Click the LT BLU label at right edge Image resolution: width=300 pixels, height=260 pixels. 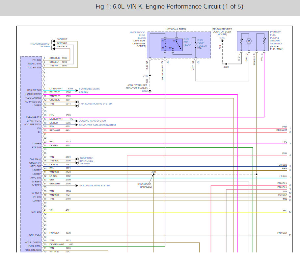283,176
